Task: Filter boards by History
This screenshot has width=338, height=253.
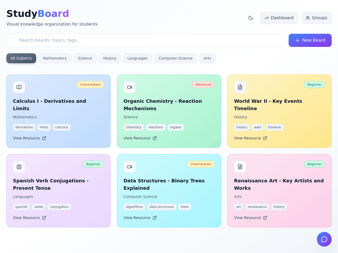Action: (x=110, y=58)
